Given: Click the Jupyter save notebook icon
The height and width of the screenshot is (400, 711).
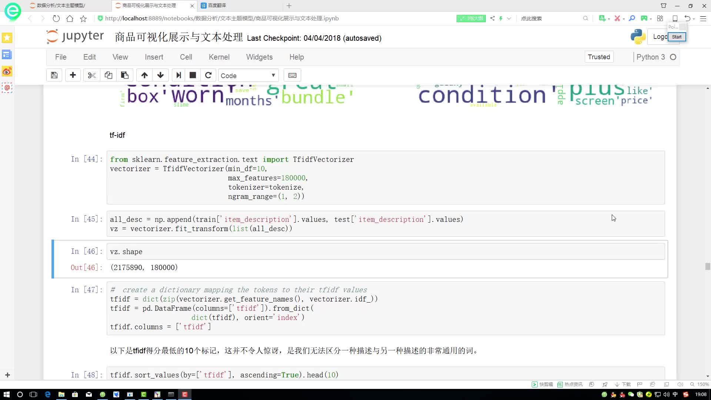Looking at the screenshot, I should (54, 75).
